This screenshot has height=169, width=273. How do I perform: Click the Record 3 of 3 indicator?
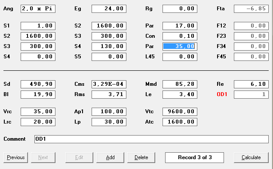pos(194,157)
